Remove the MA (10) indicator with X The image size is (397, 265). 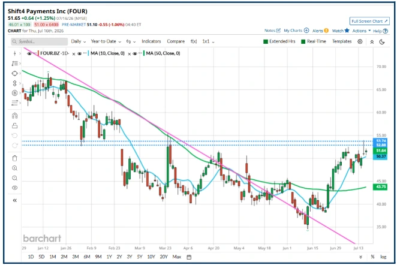click(129, 53)
